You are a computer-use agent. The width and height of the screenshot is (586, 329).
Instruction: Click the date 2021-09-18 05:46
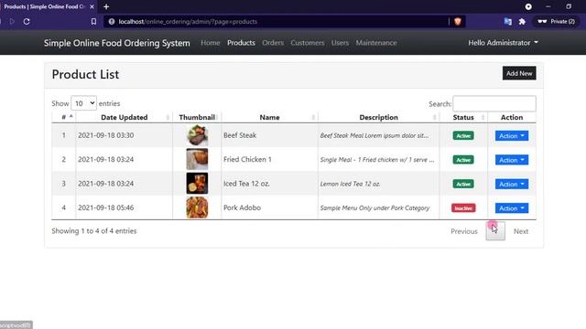point(106,207)
